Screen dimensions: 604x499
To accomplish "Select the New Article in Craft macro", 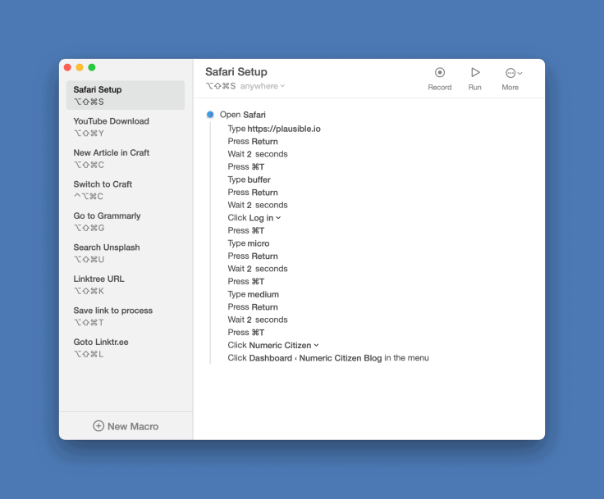I will [x=126, y=158].
